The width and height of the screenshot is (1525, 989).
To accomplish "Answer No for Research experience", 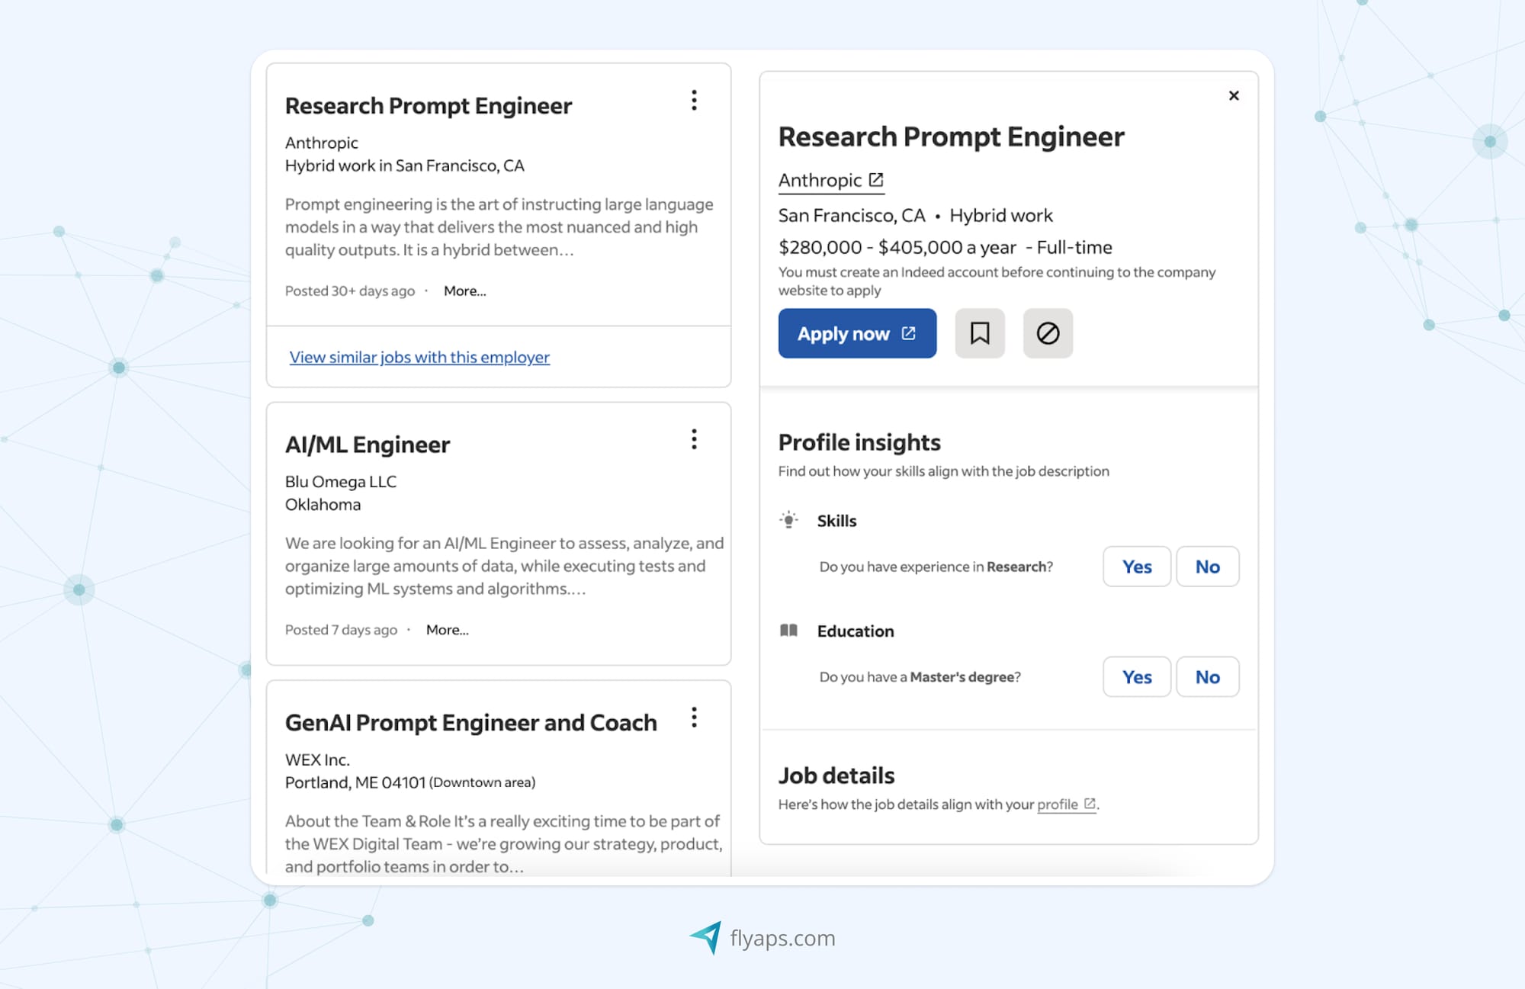I will point(1208,567).
